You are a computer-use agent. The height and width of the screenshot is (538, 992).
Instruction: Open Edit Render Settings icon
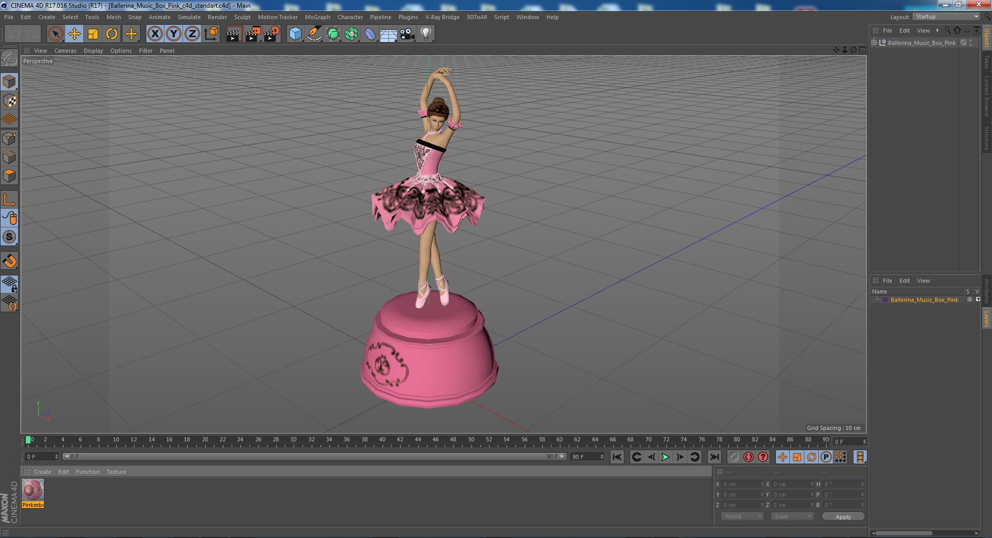[x=271, y=34]
